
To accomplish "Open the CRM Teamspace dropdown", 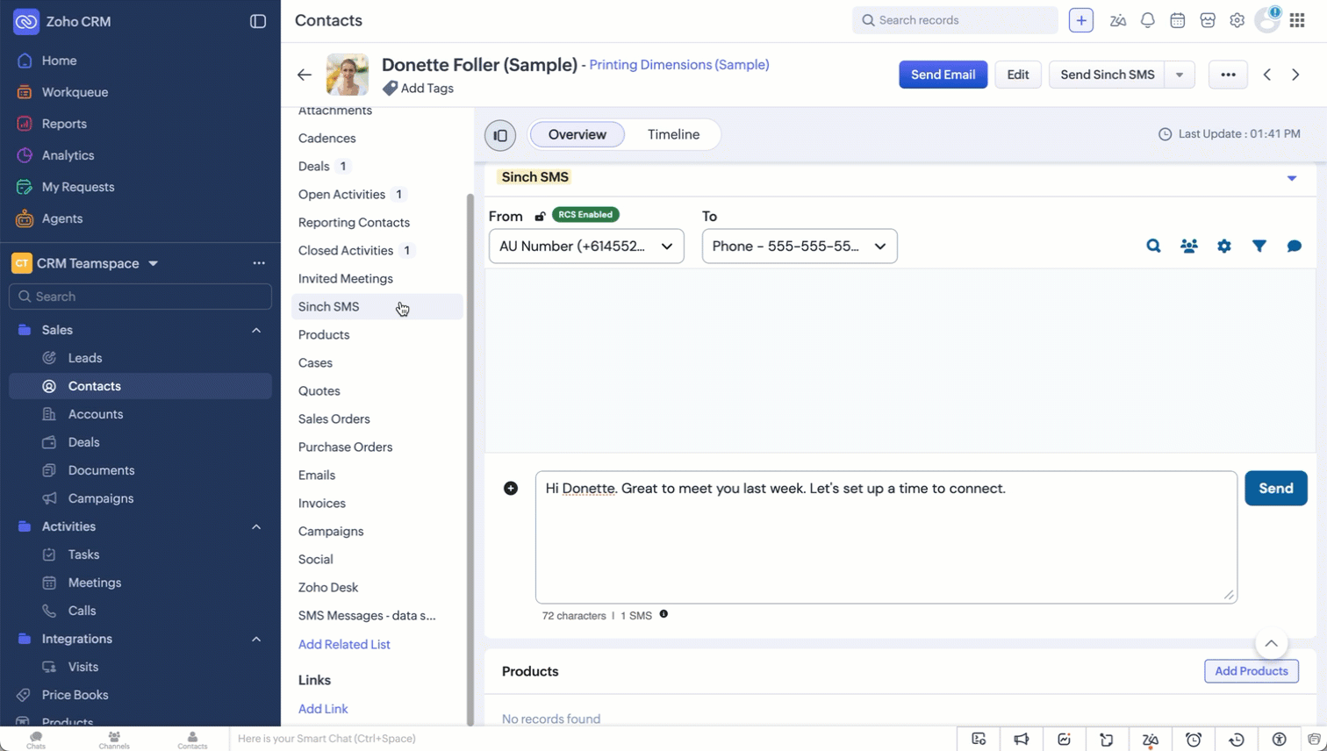I will click(153, 263).
